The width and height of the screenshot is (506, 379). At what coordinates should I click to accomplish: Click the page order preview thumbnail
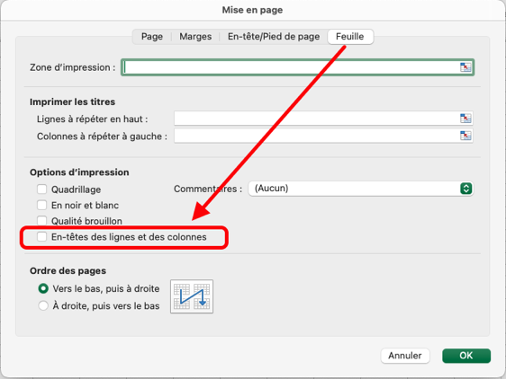[x=192, y=296]
